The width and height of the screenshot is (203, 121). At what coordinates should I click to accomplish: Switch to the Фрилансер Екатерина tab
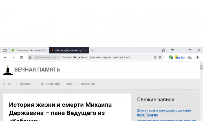click(29, 50)
